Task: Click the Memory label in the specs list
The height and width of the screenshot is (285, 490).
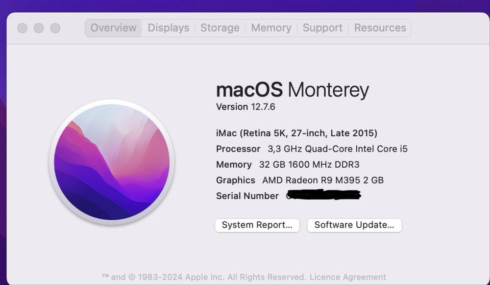Action: (x=234, y=164)
